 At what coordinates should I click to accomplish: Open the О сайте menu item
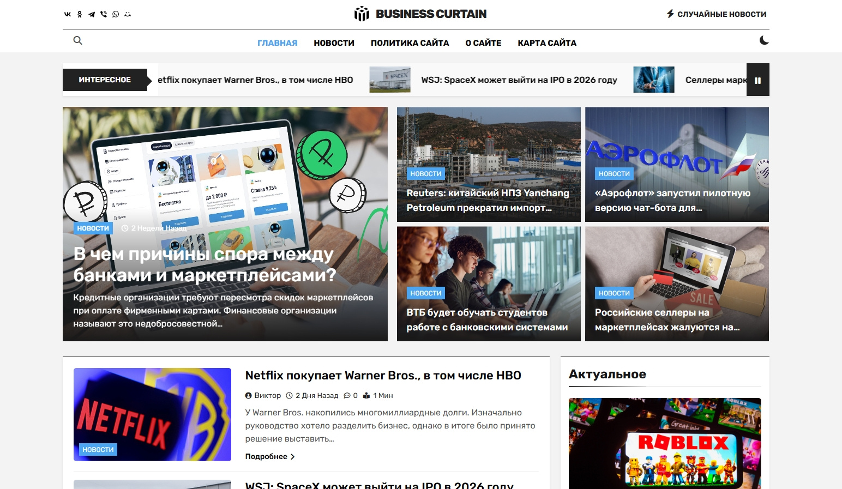tap(484, 43)
